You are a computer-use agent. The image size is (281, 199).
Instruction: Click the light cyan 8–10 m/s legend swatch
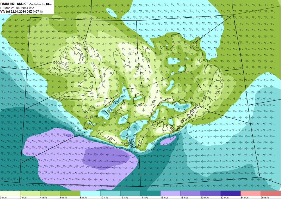pos(90,193)
